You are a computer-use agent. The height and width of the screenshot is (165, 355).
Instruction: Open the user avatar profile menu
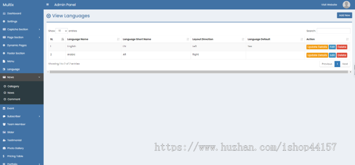346,4
